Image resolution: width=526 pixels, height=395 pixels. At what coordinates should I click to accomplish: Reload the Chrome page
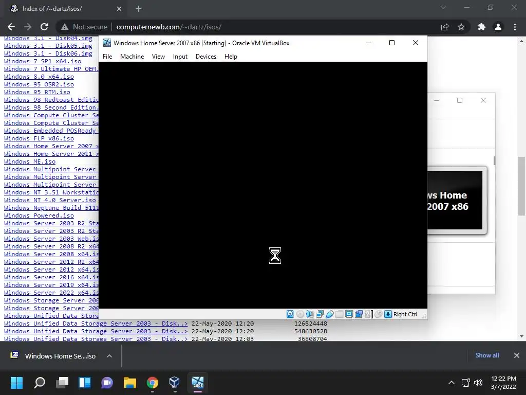point(44,27)
